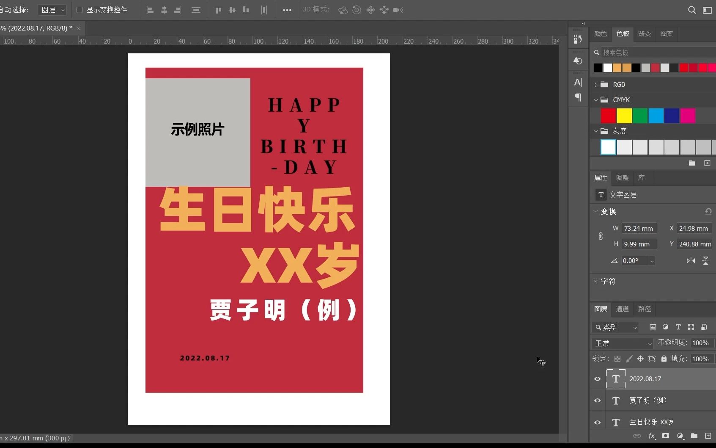The height and width of the screenshot is (448, 716).
Task: Expand the RGB swatch group
Action: [x=595, y=85]
